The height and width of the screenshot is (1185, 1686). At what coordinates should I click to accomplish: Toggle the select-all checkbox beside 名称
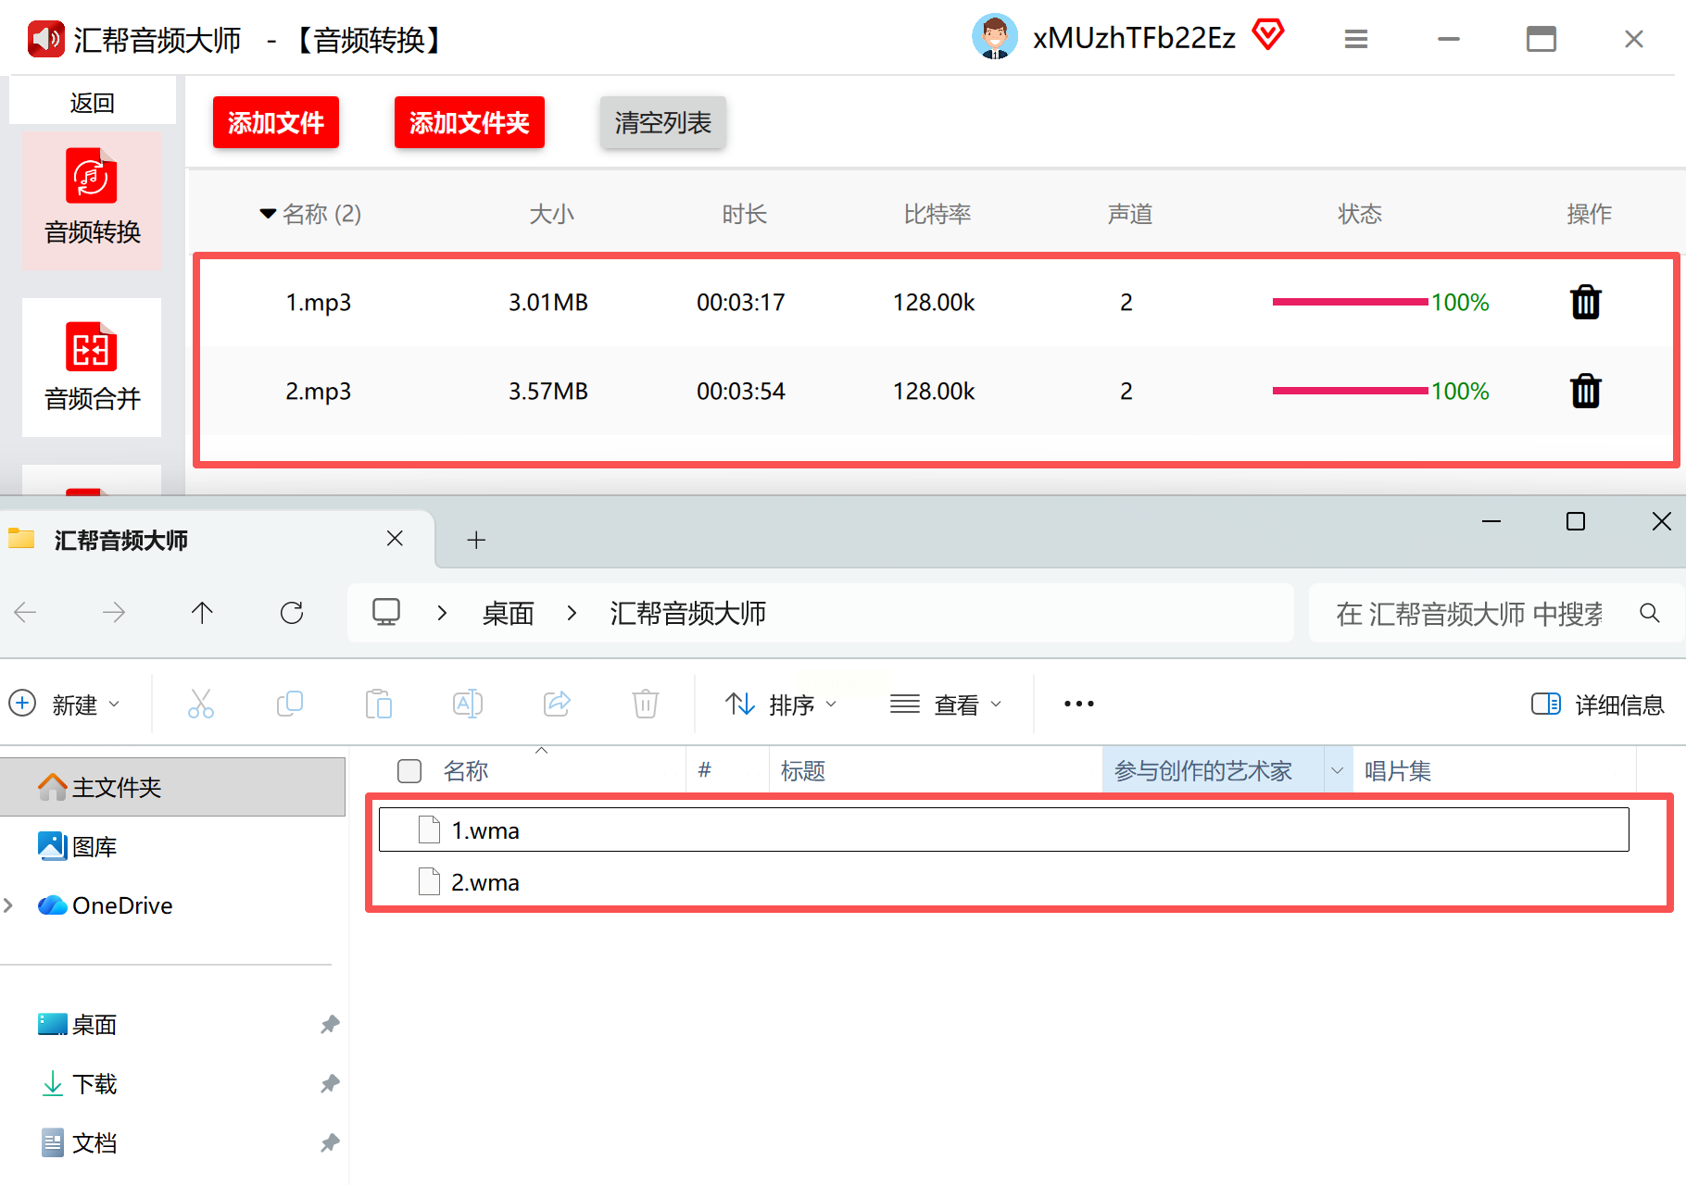click(x=409, y=771)
